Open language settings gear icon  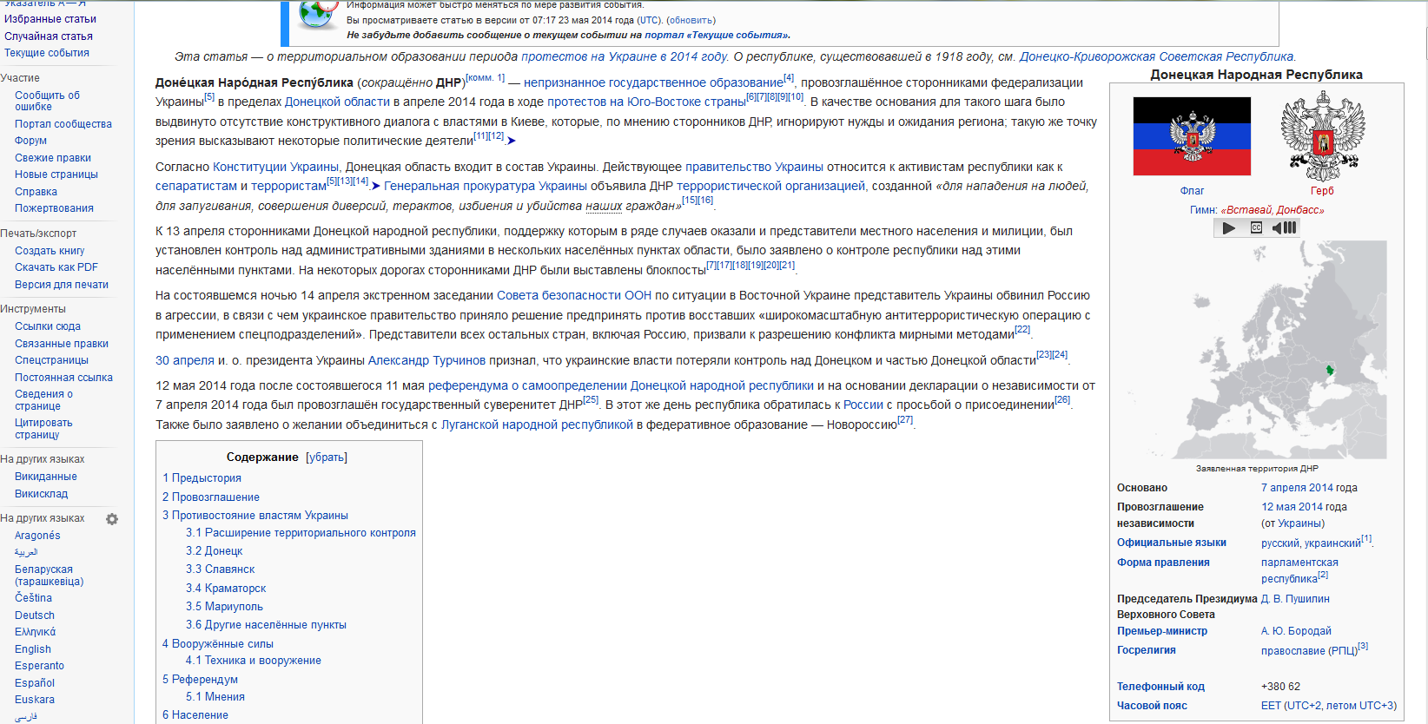pos(112,519)
